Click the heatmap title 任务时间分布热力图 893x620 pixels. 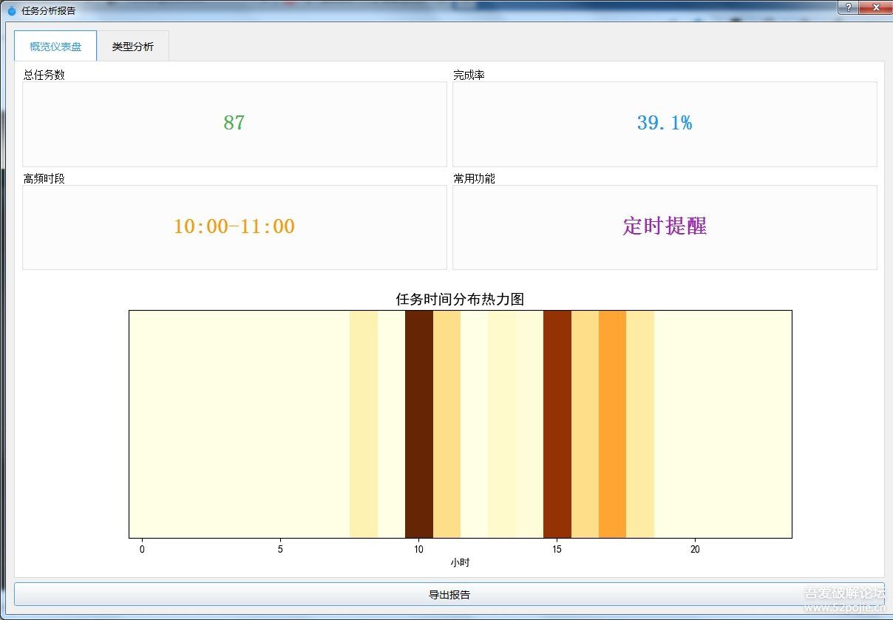460,299
